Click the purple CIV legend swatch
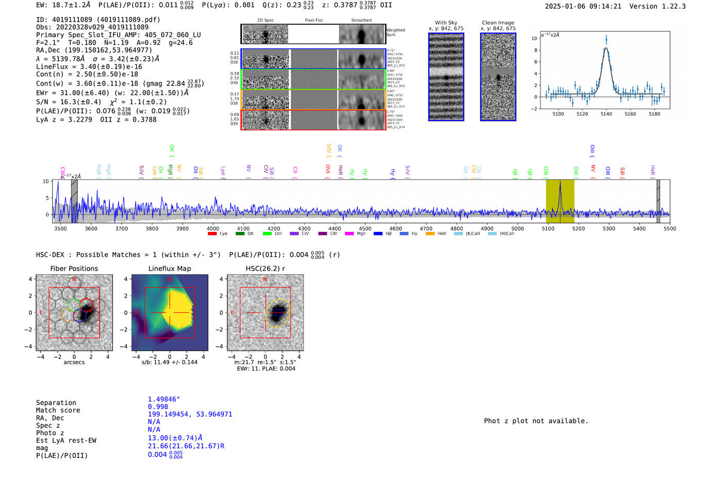 [x=294, y=234]
